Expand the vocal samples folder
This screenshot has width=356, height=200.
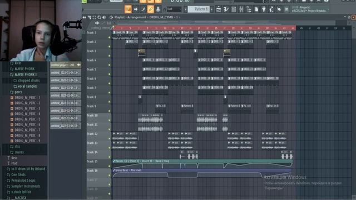point(26,87)
